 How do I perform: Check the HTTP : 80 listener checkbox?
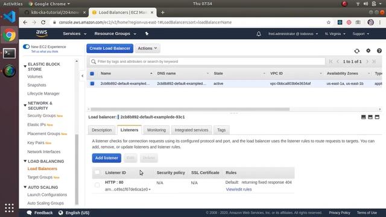97,185
